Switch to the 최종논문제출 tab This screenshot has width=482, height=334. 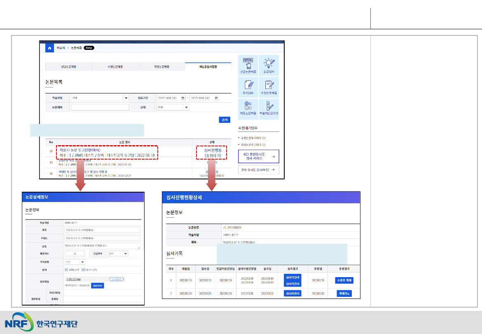[161, 66]
